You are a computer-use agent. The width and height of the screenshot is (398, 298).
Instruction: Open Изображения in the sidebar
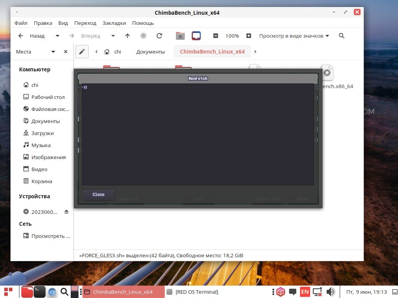(x=45, y=158)
